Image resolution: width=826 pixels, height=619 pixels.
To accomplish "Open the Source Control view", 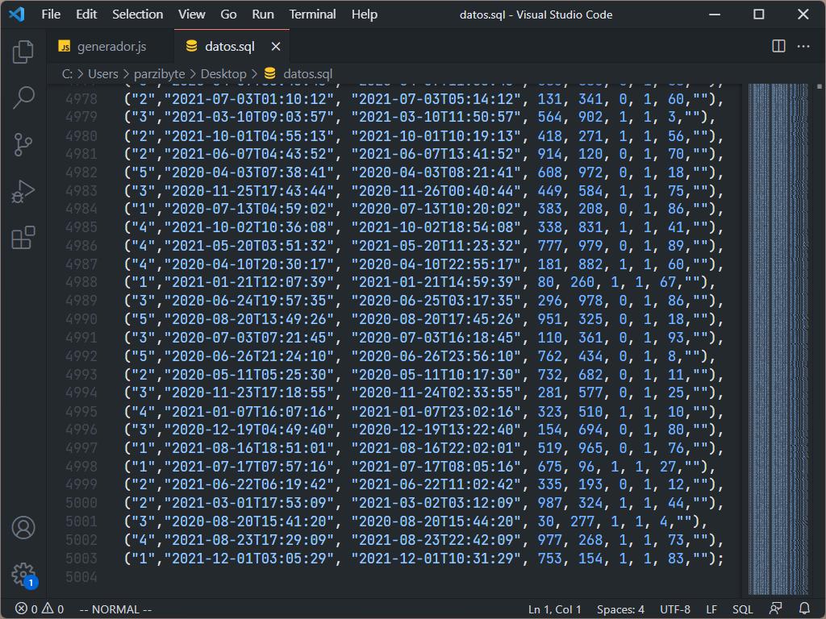I will pos(23,145).
